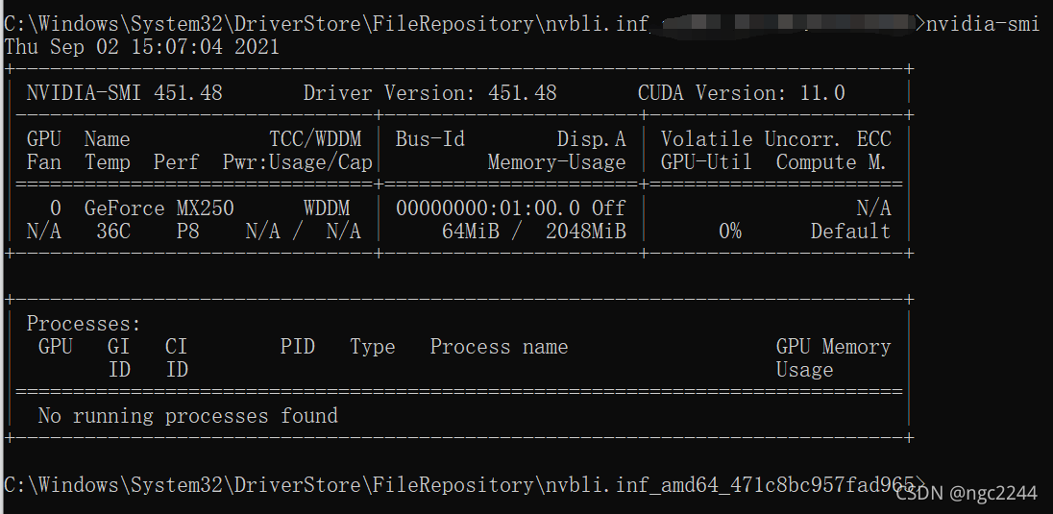Click the Compute M. column header
This screenshot has width=1053, height=514.
coord(831,162)
